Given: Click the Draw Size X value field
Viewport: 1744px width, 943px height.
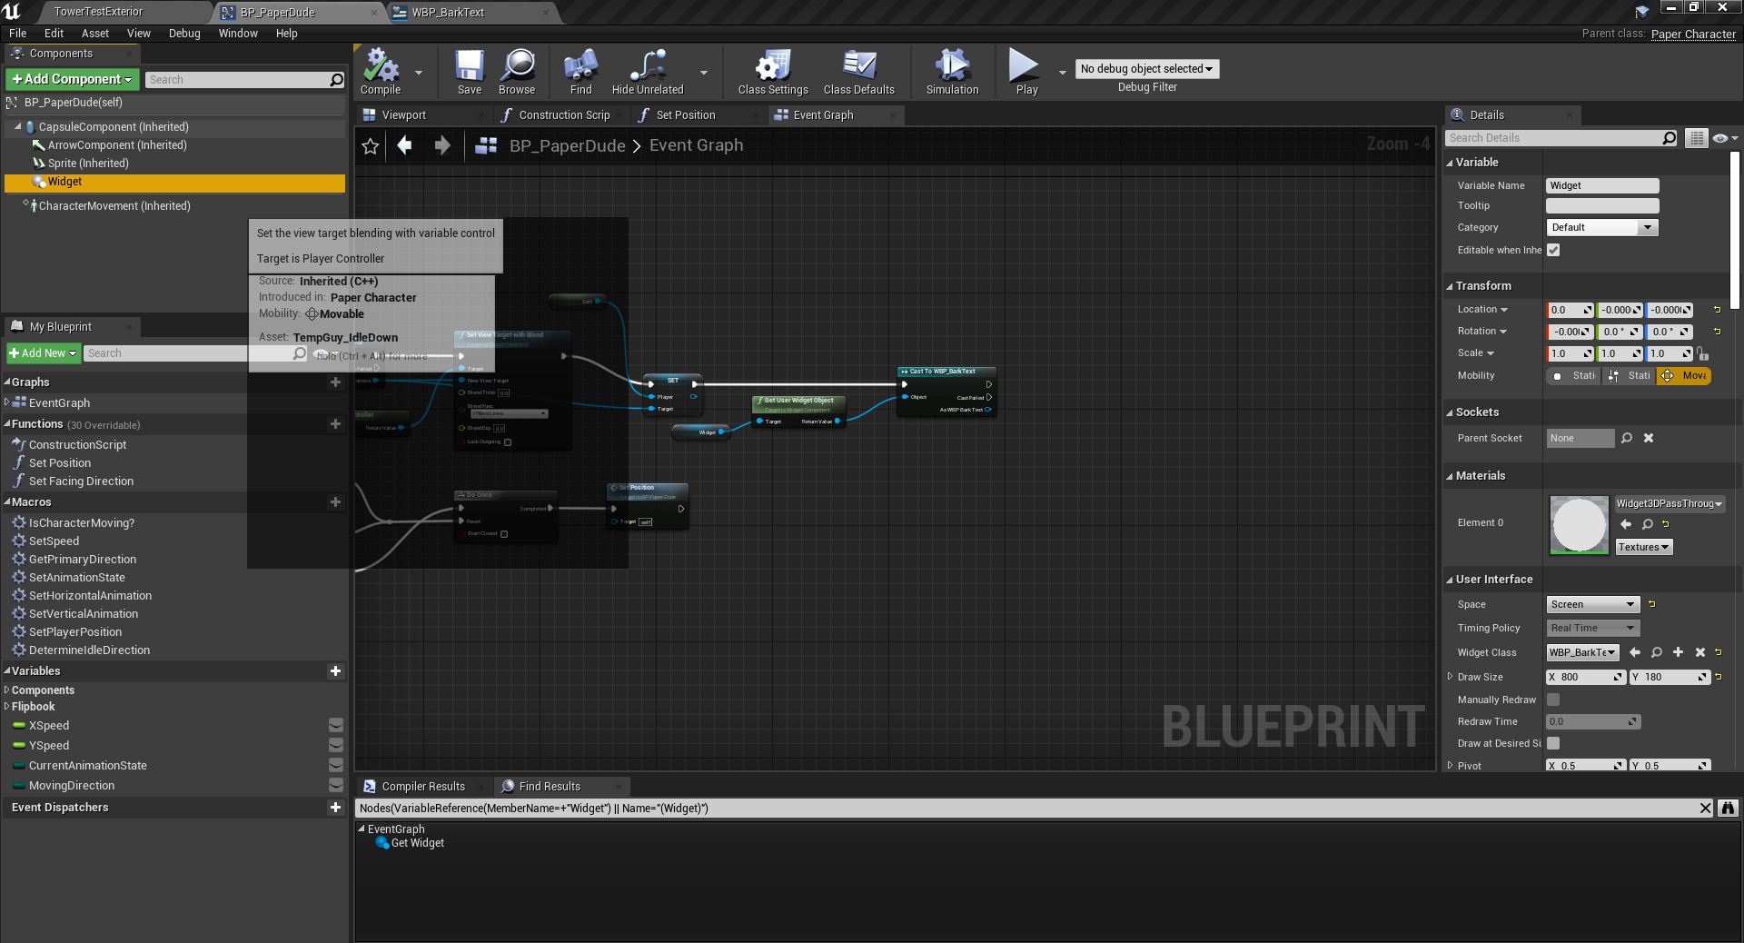Looking at the screenshot, I should click(1585, 677).
